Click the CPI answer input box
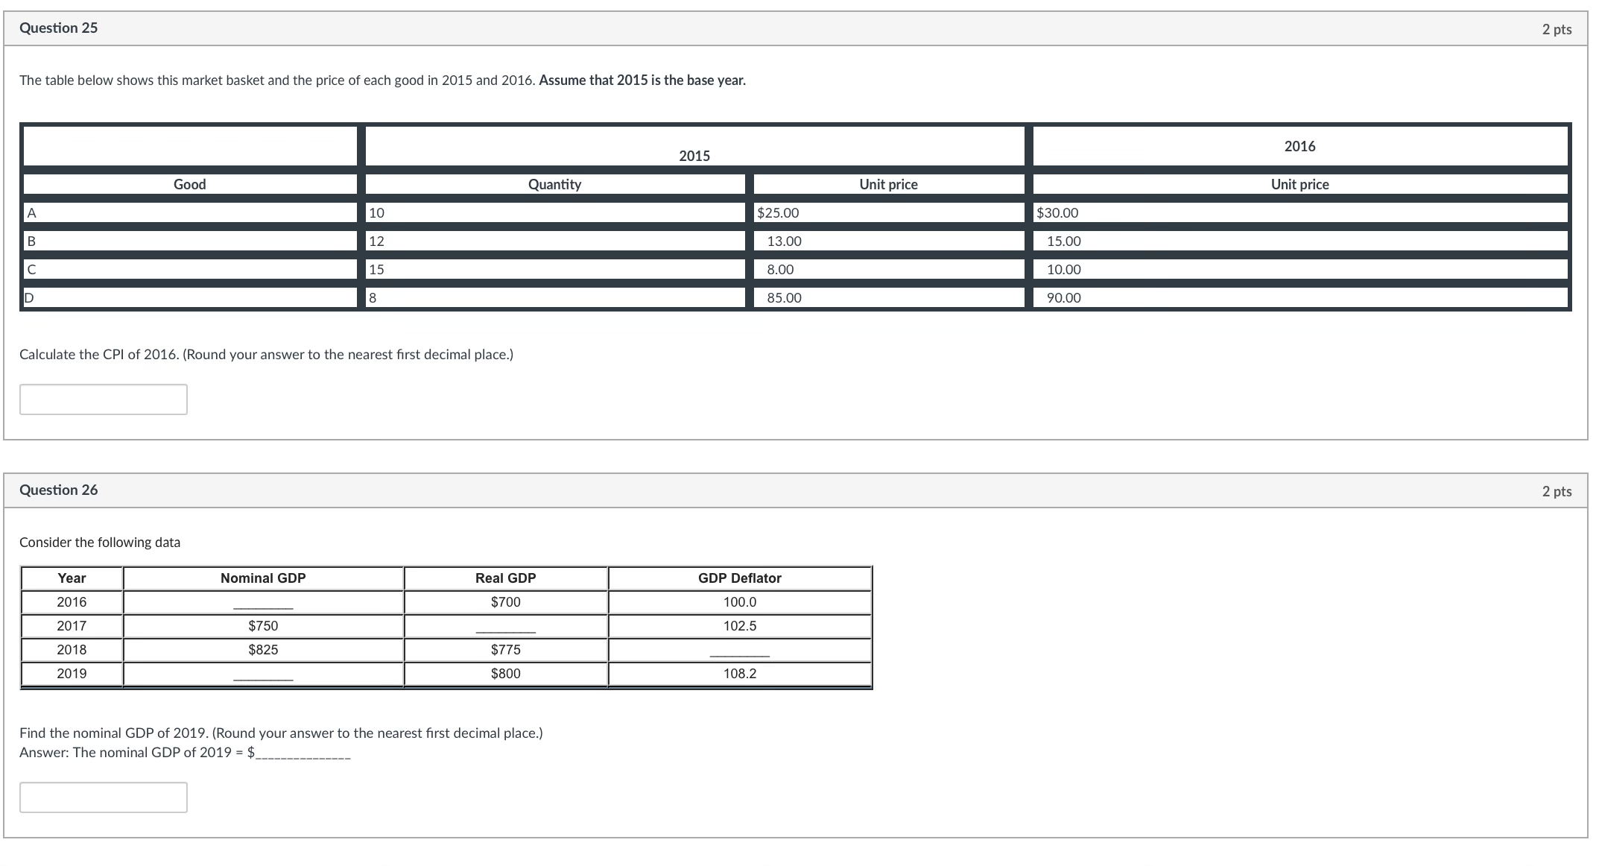 [103, 399]
